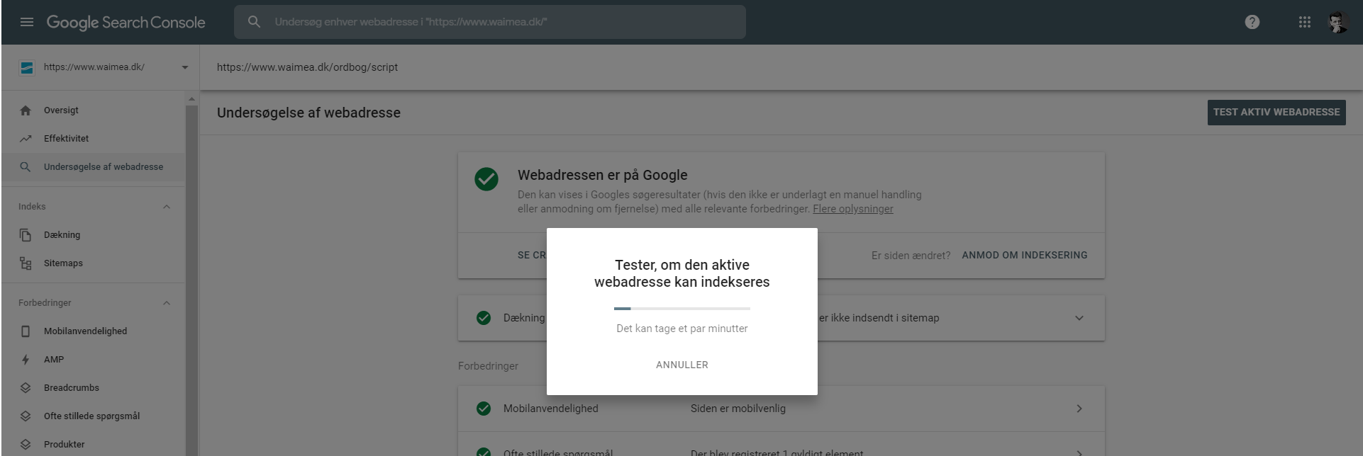
Task: Click the Oversigt home icon
Action: point(26,110)
